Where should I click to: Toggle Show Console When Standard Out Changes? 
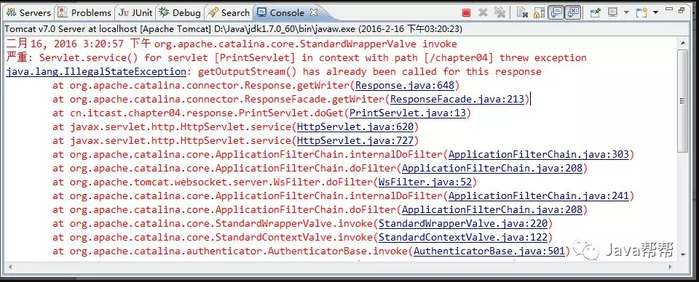tap(556, 12)
